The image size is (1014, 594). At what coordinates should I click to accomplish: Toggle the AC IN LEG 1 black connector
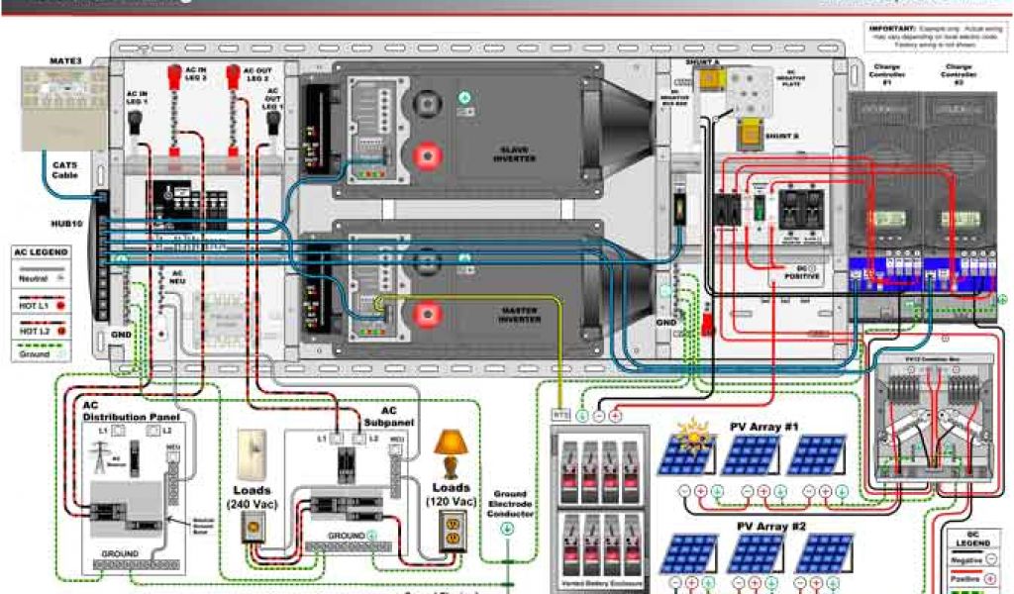coord(137,122)
